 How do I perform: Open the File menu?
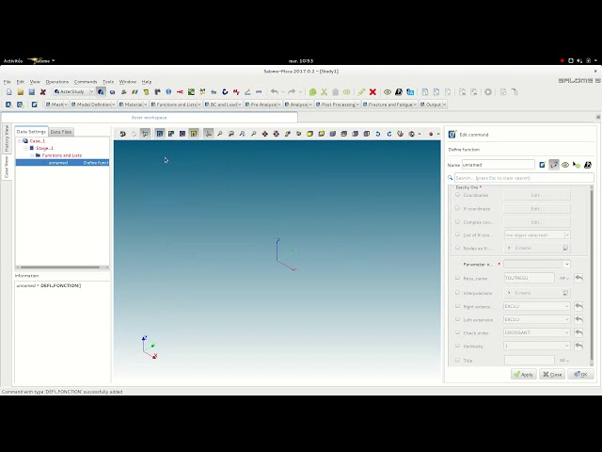(7, 82)
